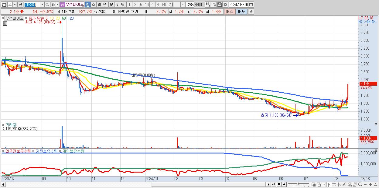Screen dimensions: 379x188
Task: Click the fast-forward playback button
Action: pyautogui.click(x=284, y=184)
